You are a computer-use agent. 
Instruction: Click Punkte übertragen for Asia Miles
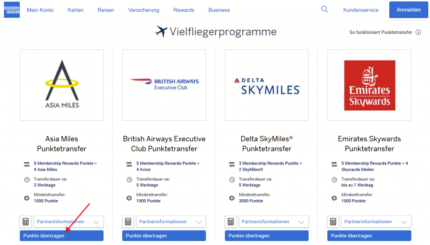click(61, 236)
